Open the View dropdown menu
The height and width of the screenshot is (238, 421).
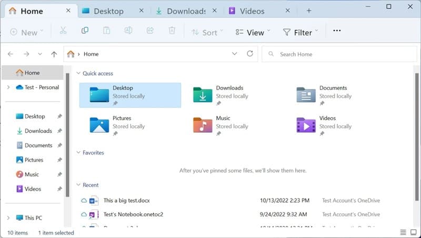253,33
